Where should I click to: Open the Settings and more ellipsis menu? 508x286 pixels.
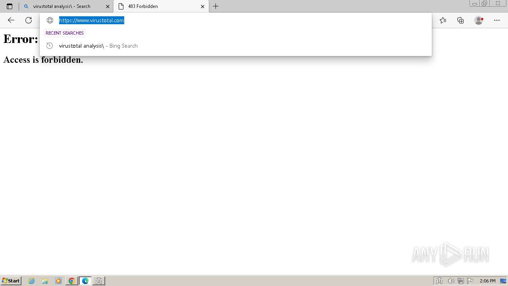click(497, 20)
